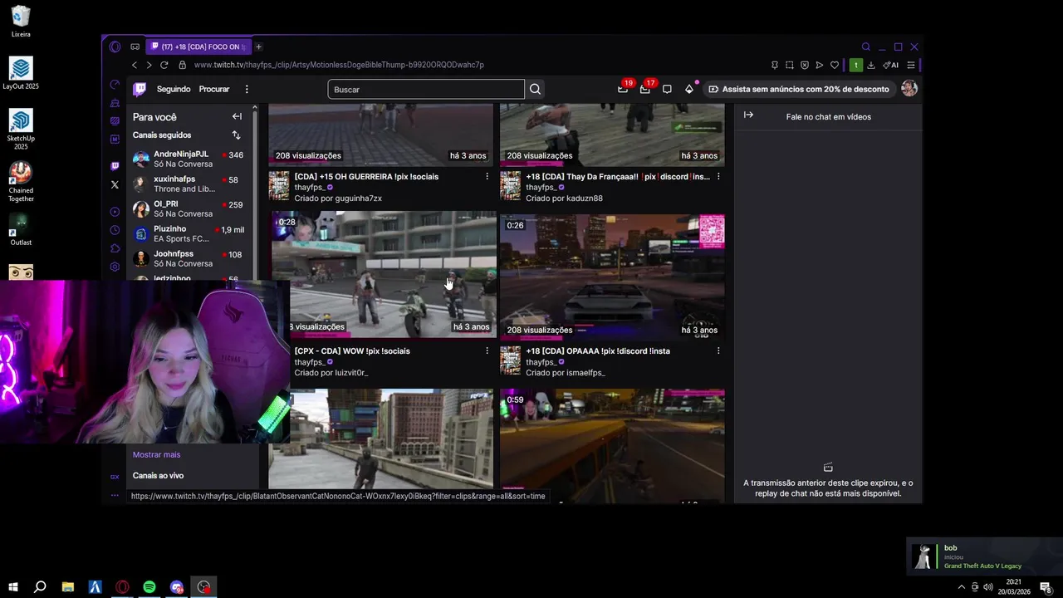Add page to bookmarks heart icon
Viewport: 1063px width, 598px height.
[835, 65]
